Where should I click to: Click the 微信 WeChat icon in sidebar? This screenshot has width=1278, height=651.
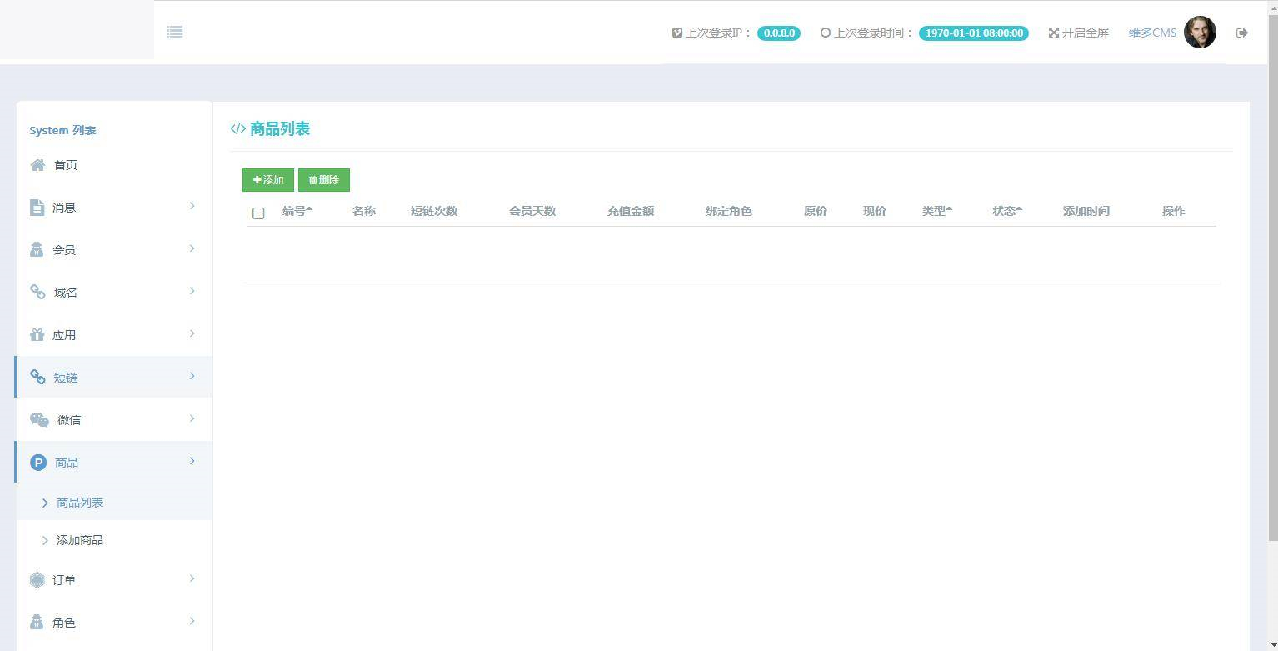[39, 419]
